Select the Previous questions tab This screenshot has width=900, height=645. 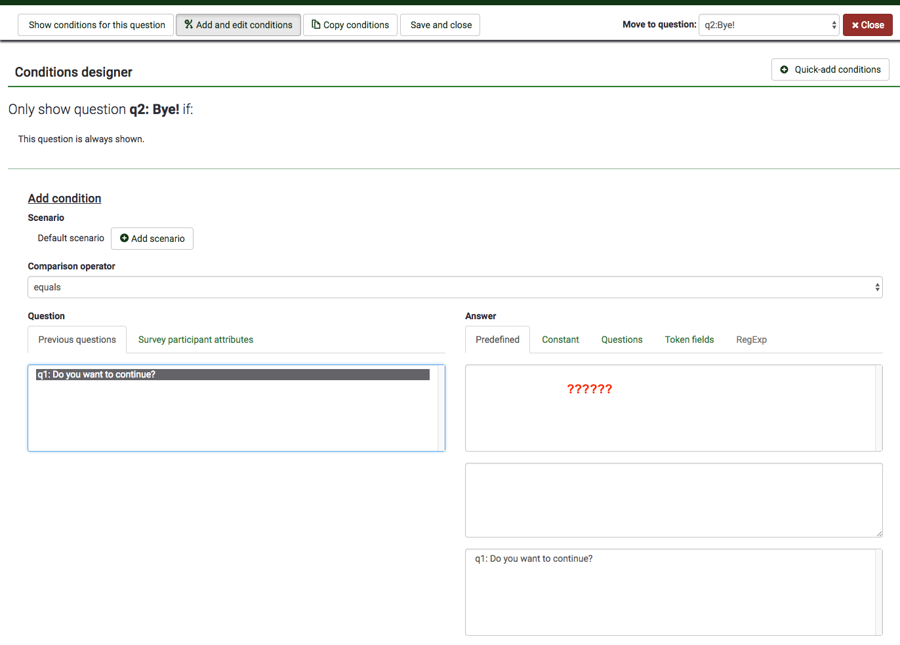click(77, 340)
